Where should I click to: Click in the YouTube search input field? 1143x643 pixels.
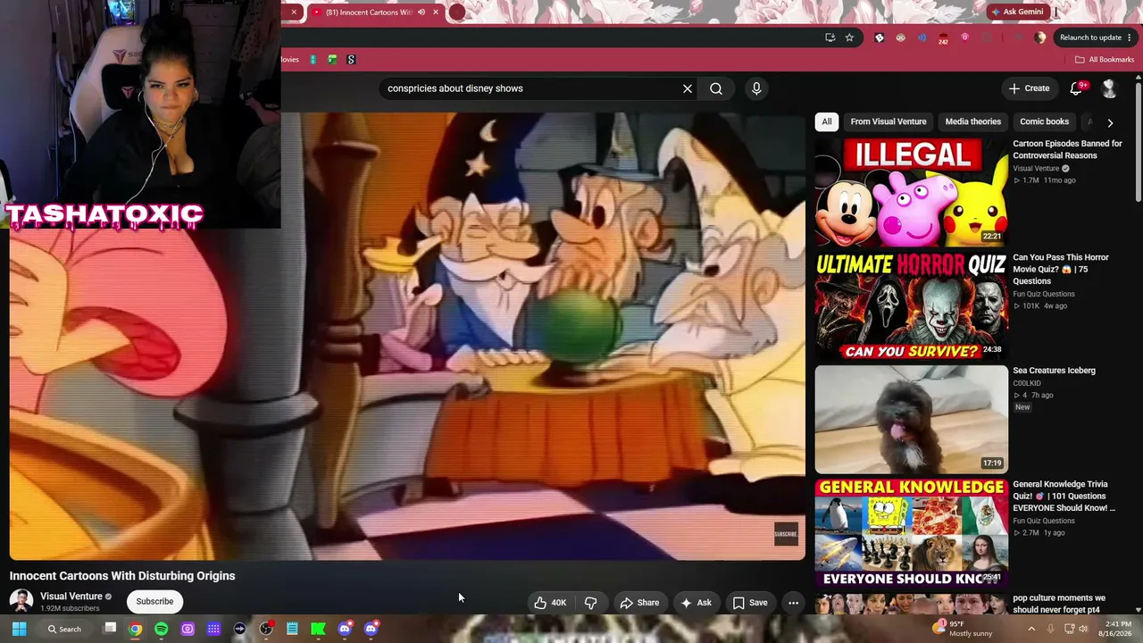click(x=530, y=88)
